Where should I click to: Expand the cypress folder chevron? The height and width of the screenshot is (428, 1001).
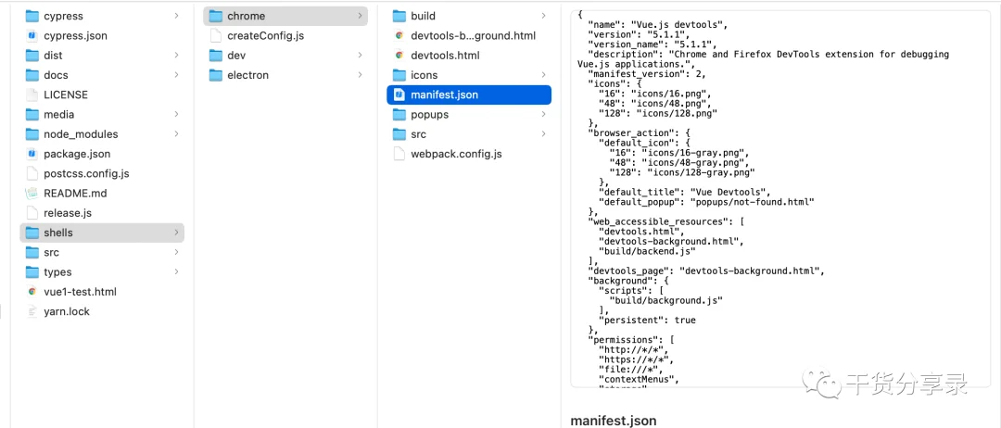click(x=176, y=16)
